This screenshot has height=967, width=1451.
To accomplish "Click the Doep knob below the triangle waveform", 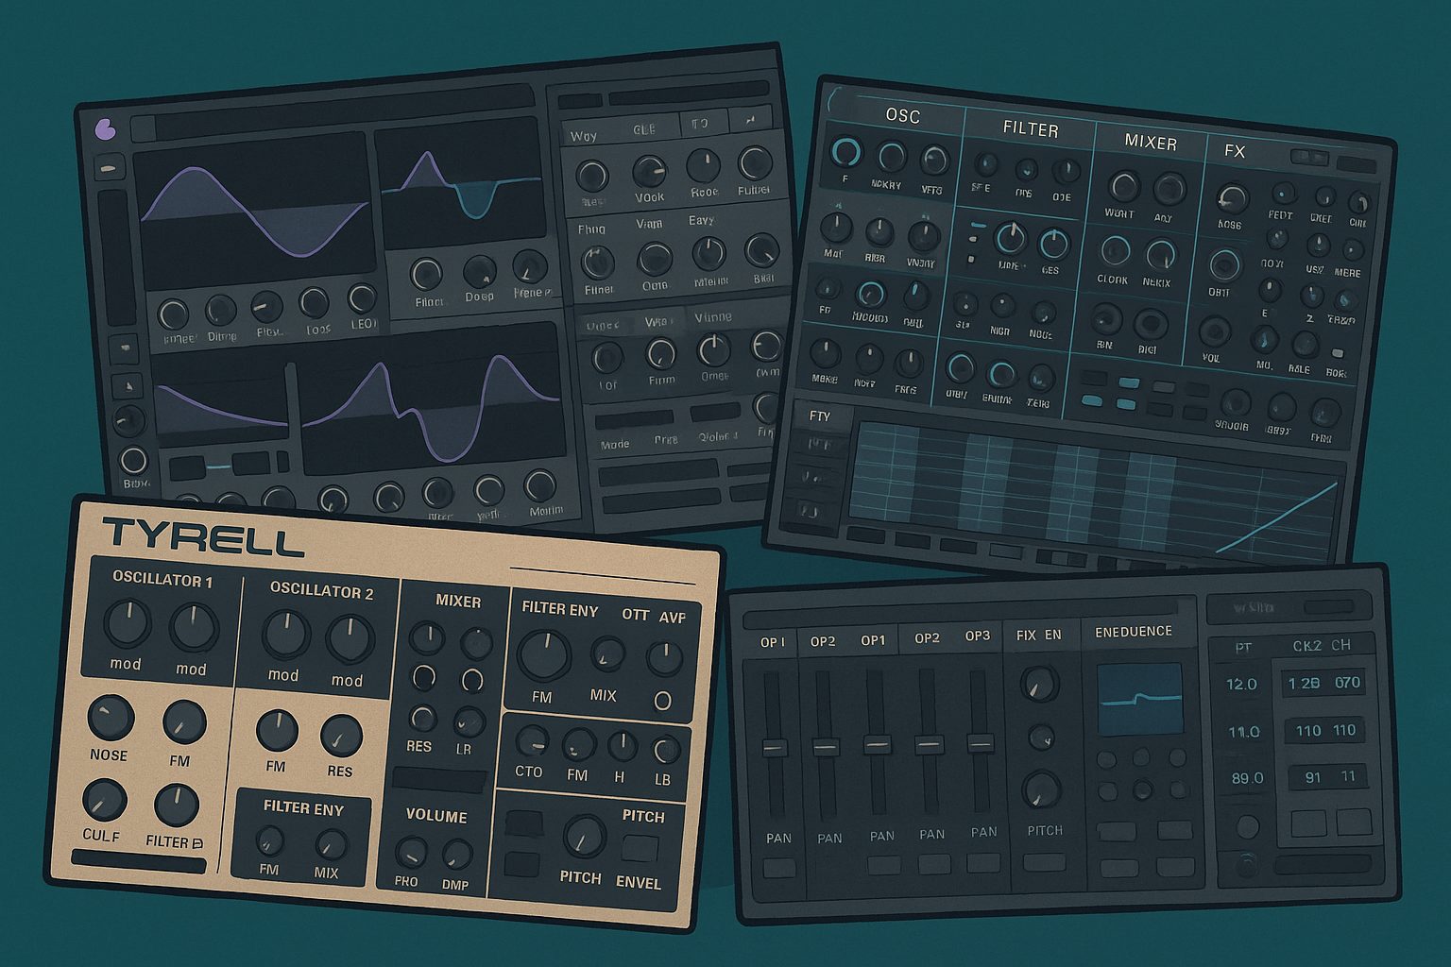I will [479, 272].
